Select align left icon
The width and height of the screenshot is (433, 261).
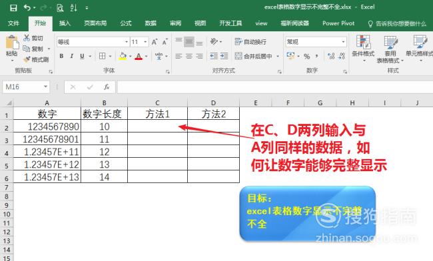[179, 57]
